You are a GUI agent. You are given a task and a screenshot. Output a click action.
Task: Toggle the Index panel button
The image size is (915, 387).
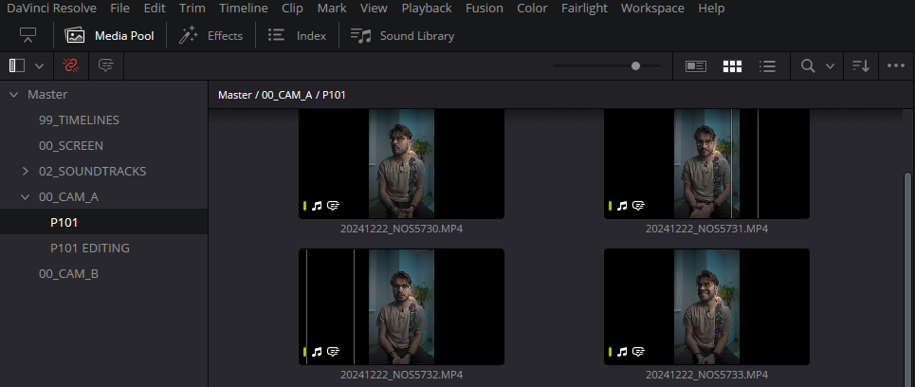tap(297, 36)
